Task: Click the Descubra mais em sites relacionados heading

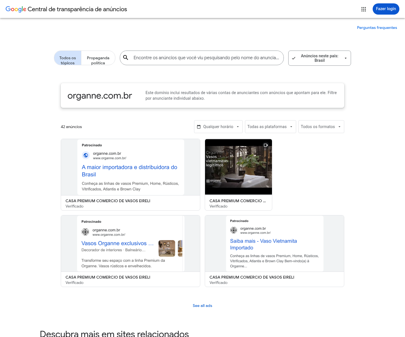Action: coord(114,333)
